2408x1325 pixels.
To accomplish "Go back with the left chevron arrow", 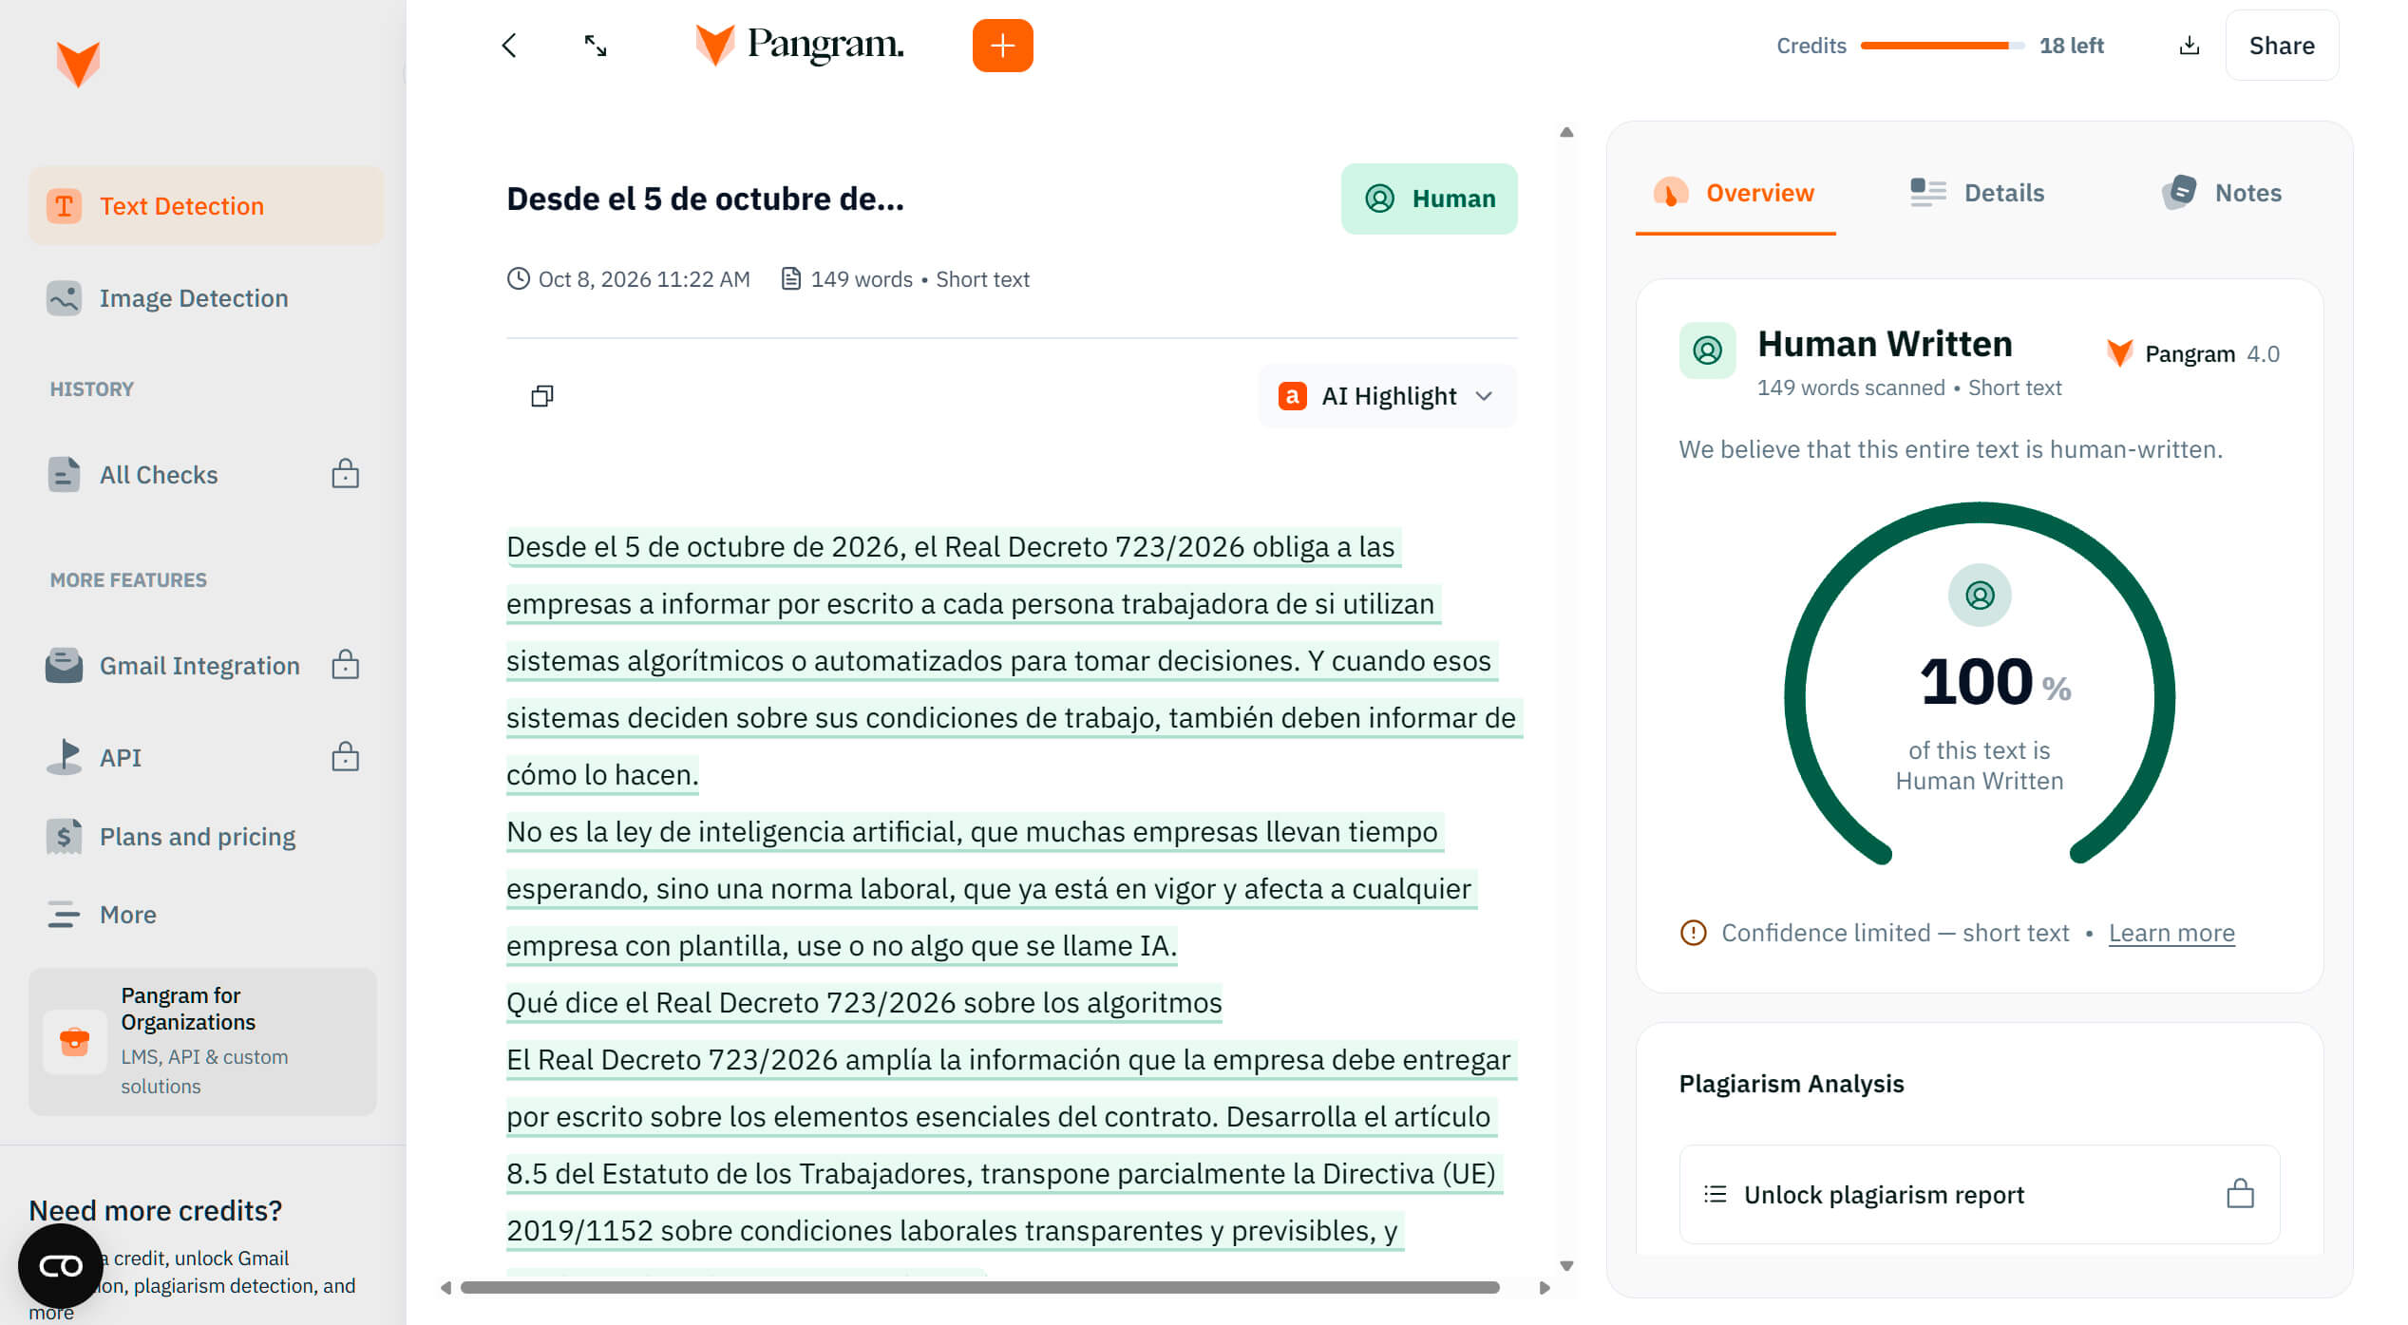I will pyautogui.click(x=509, y=46).
